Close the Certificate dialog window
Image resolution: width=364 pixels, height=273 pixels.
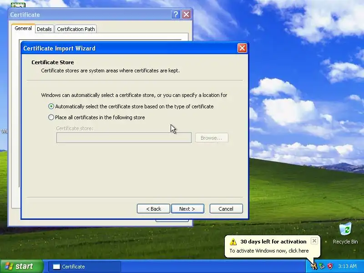(186, 15)
